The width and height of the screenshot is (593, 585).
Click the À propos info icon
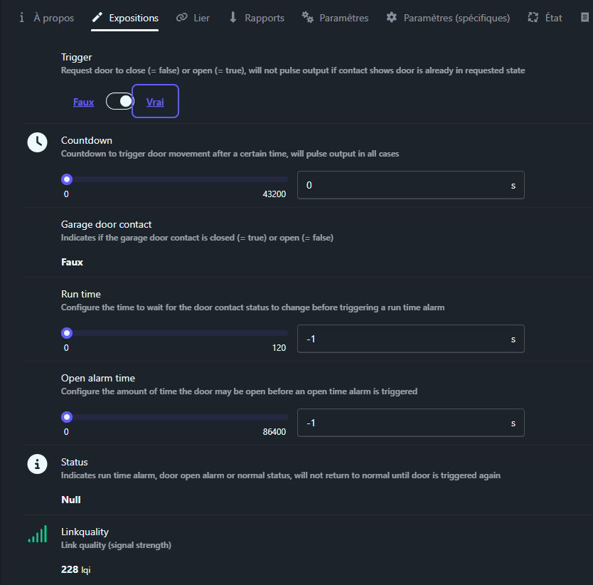(22, 18)
